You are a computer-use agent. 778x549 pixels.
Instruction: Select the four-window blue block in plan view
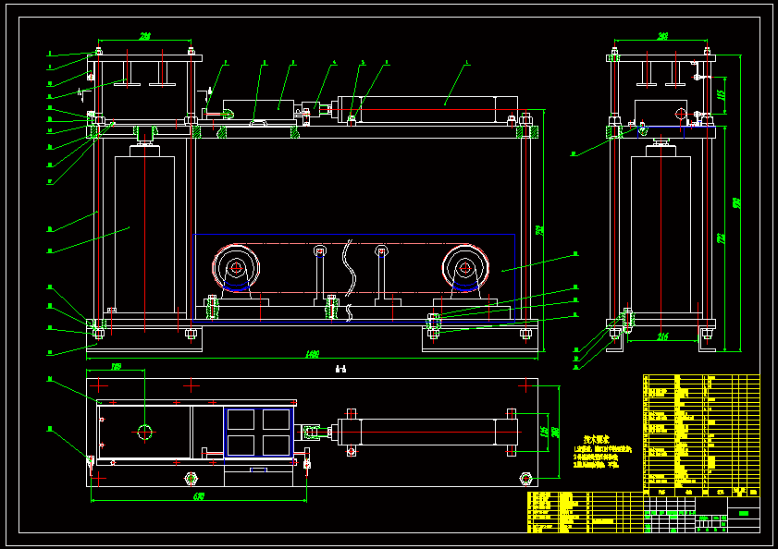pos(258,433)
